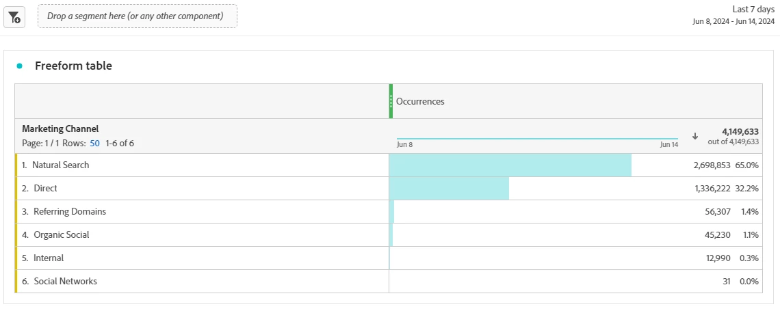The height and width of the screenshot is (311, 780).
Task: Click the Marketing Channel dimension header
Action: [x=60, y=129]
